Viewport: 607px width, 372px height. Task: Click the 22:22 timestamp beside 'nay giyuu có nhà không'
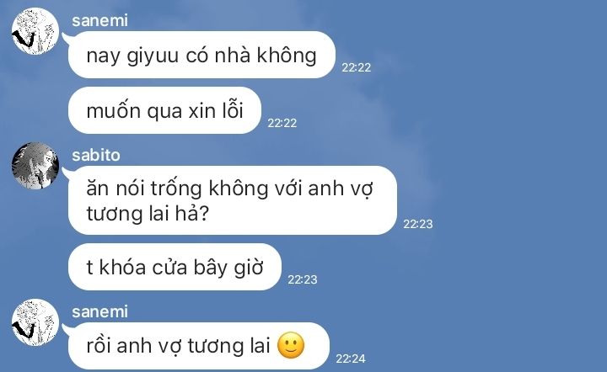(356, 67)
